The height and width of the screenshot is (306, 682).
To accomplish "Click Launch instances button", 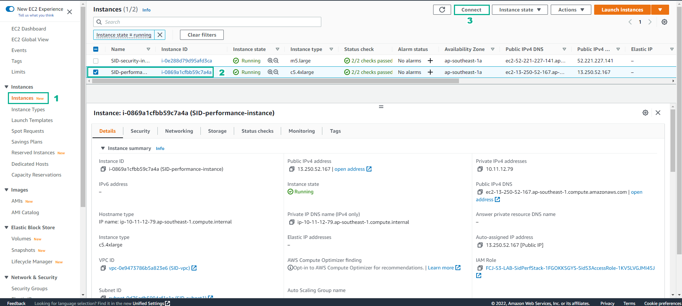I will [622, 10].
